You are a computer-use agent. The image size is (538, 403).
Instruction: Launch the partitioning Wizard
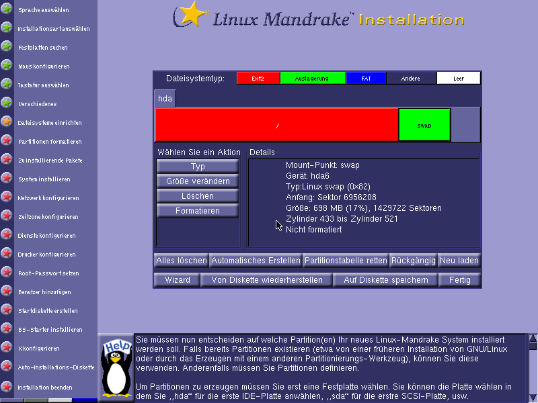[x=177, y=280]
